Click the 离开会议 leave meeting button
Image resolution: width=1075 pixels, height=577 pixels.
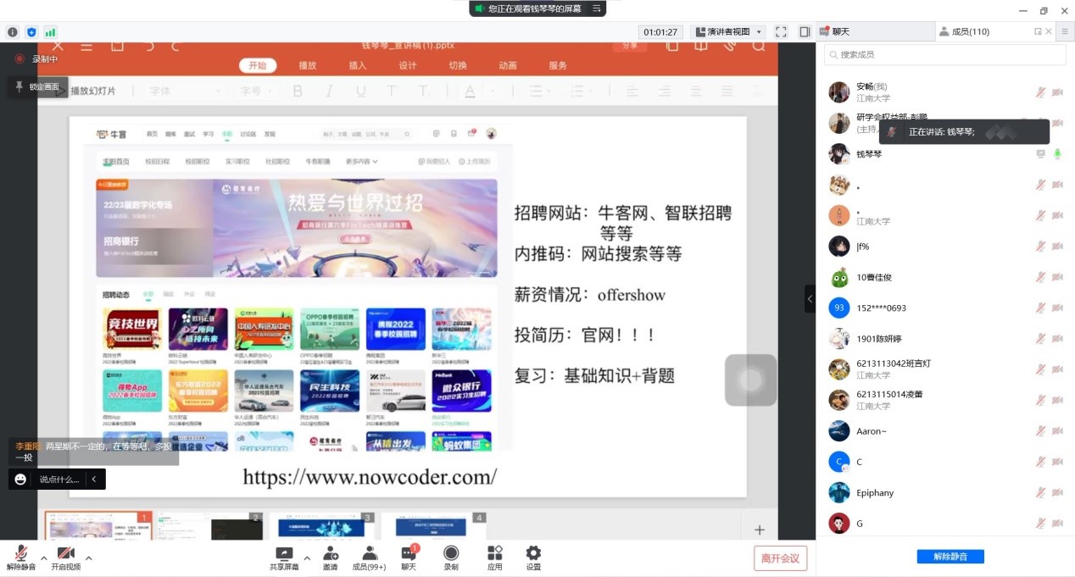tap(780, 558)
